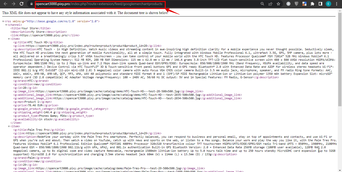This screenshot has width=342, height=172.
Task: Open the profile avatar labeled E
Action: (328, 4)
